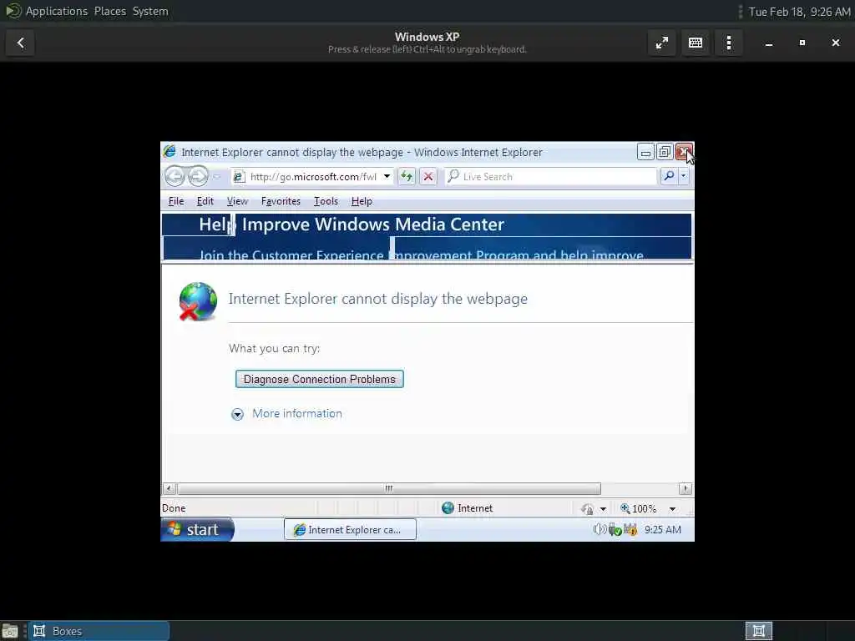The image size is (855, 641).
Task: Open the Edit menu
Action: (205, 201)
